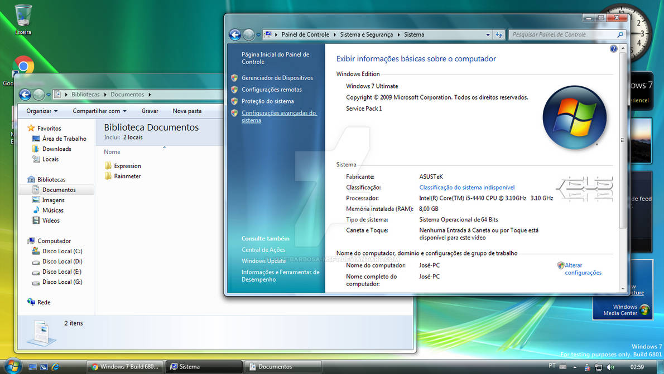Select Rede in navigation pane

coord(44,303)
